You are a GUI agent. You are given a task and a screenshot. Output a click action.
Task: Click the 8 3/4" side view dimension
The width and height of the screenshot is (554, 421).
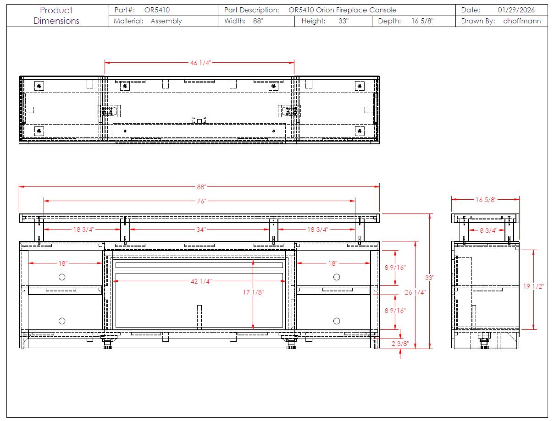pyautogui.click(x=488, y=230)
